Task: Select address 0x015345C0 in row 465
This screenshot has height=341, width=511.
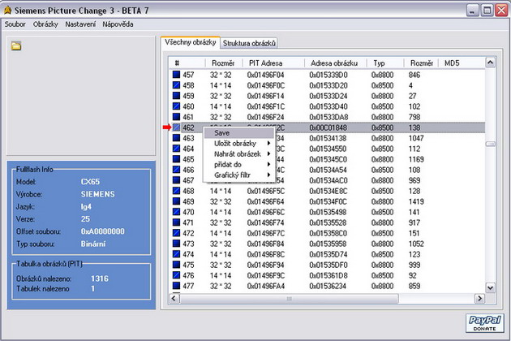Action: [328, 159]
